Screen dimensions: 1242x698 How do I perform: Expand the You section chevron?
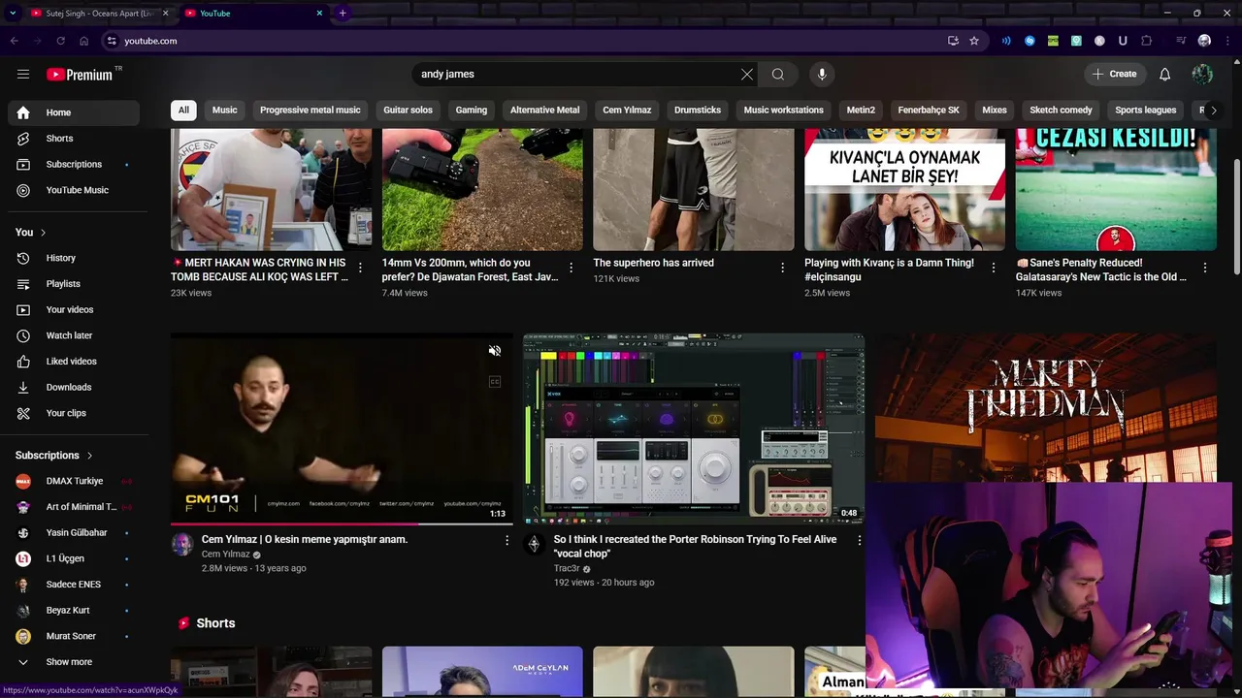43,233
